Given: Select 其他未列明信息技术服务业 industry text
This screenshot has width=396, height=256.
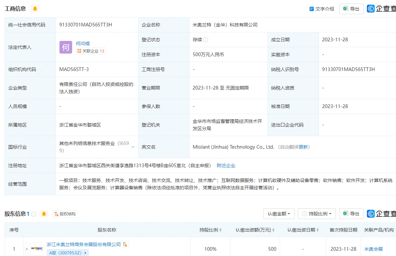Looking at the screenshot, I should pos(94,147).
